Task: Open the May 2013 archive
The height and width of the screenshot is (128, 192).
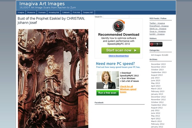Action: 156,83
